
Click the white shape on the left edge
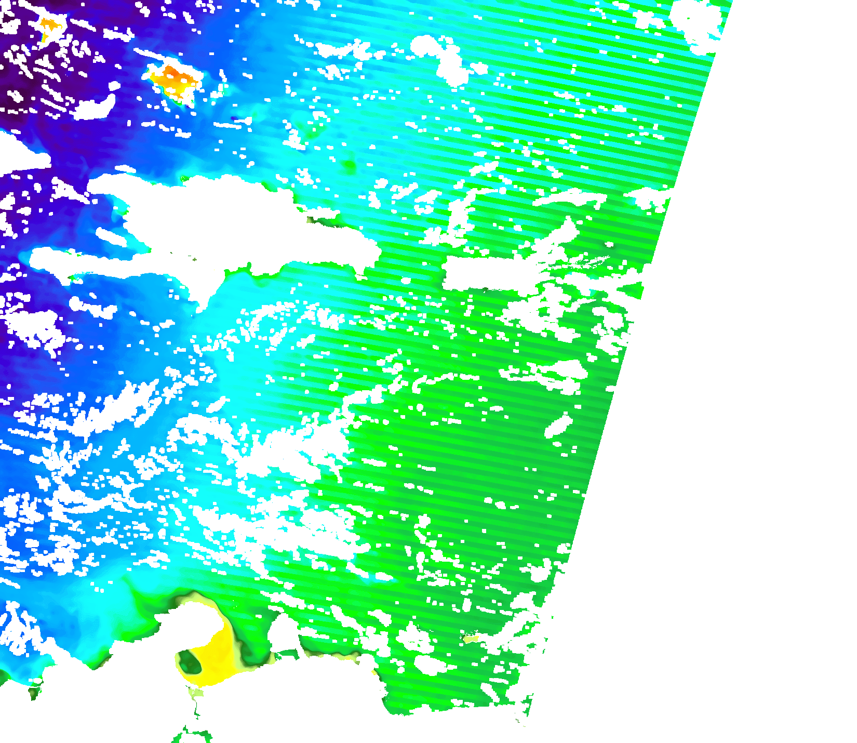(18, 153)
